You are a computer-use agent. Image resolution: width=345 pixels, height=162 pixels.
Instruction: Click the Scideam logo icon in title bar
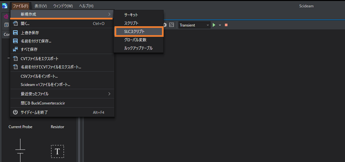click(5, 6)
